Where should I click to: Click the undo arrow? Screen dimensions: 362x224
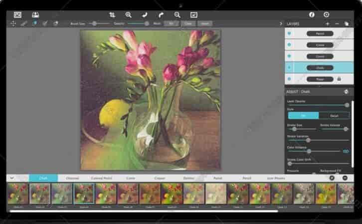coord(145,15)
